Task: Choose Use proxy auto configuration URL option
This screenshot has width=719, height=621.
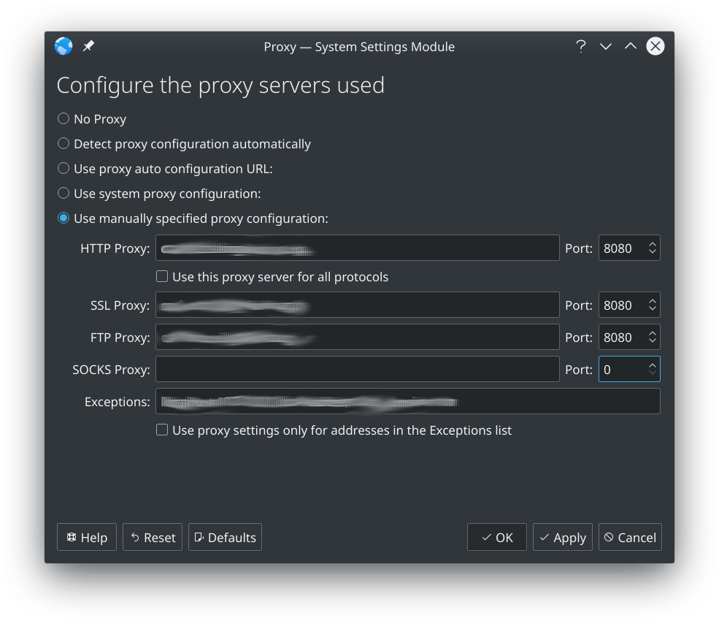Action: 64,169
